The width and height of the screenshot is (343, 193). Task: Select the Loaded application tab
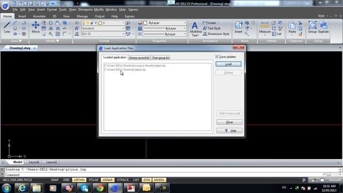pyautogui.click(x=115, y=57)
